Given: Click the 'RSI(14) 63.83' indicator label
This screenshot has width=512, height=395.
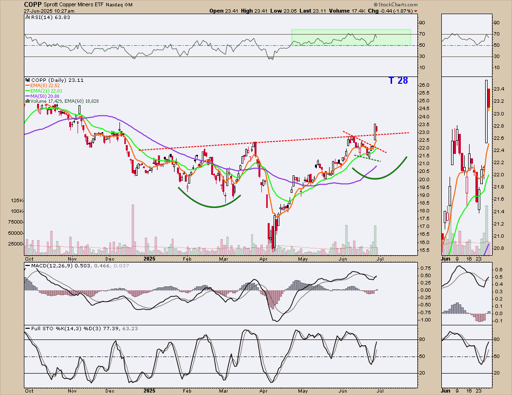Looking at the screenshot, I should point(51,17).
